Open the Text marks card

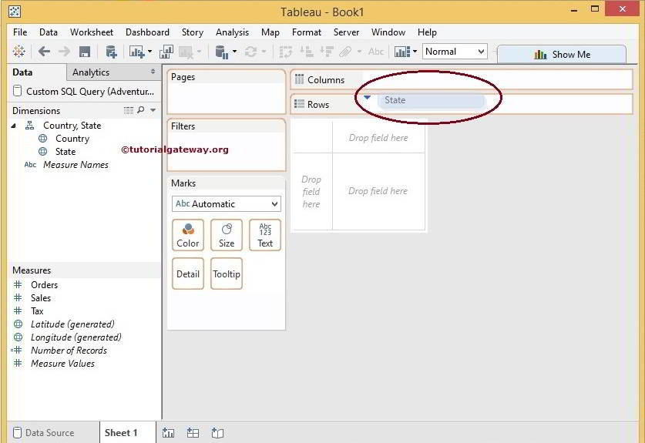tap(265, 235)
